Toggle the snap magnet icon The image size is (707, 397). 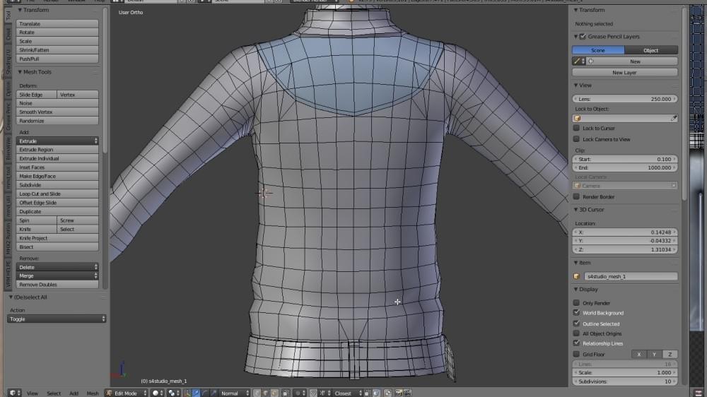pos(313,393)
